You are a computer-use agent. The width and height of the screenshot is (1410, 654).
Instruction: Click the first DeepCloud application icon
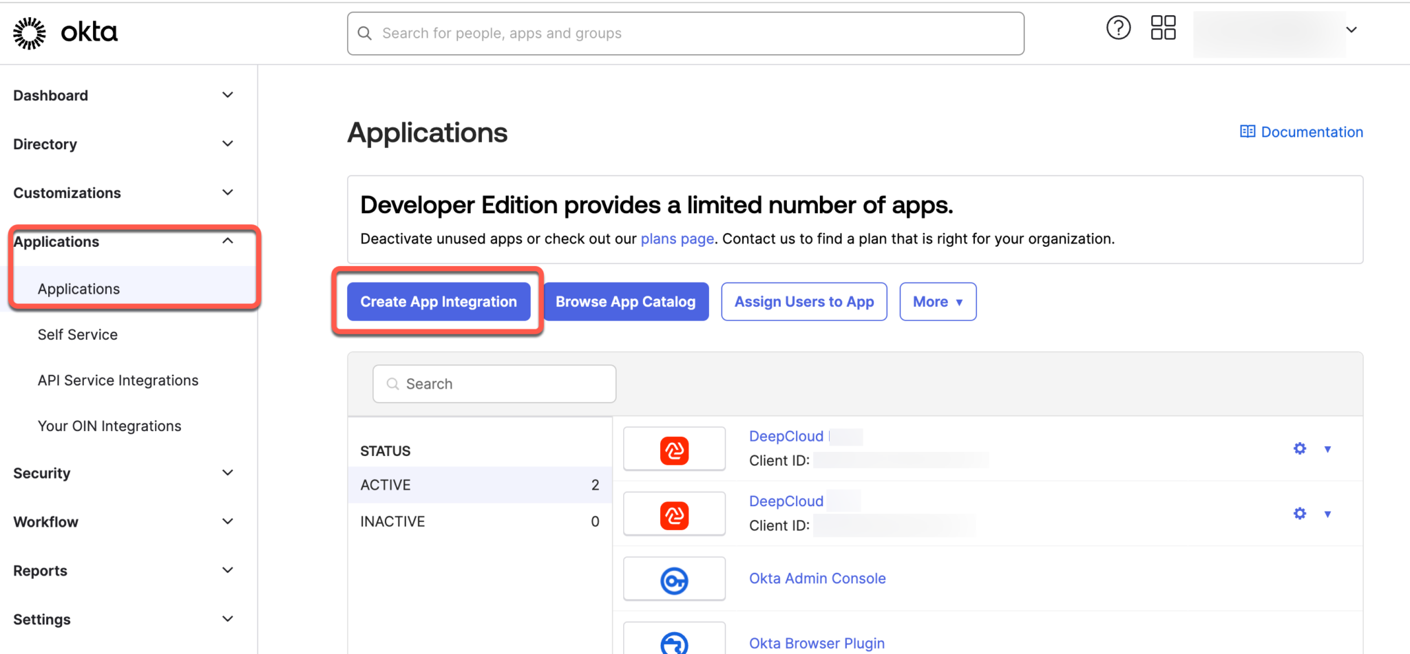click(x=674, y=448)
